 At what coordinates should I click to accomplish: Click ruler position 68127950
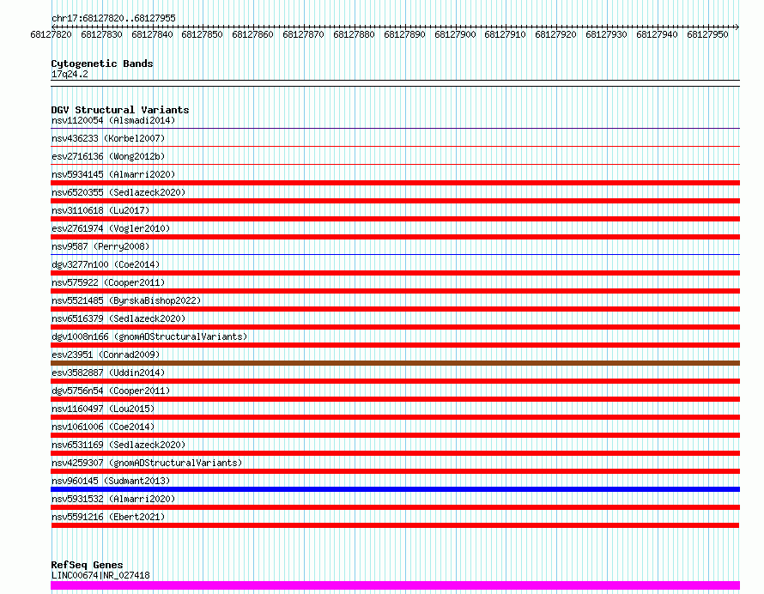(708, 34)
